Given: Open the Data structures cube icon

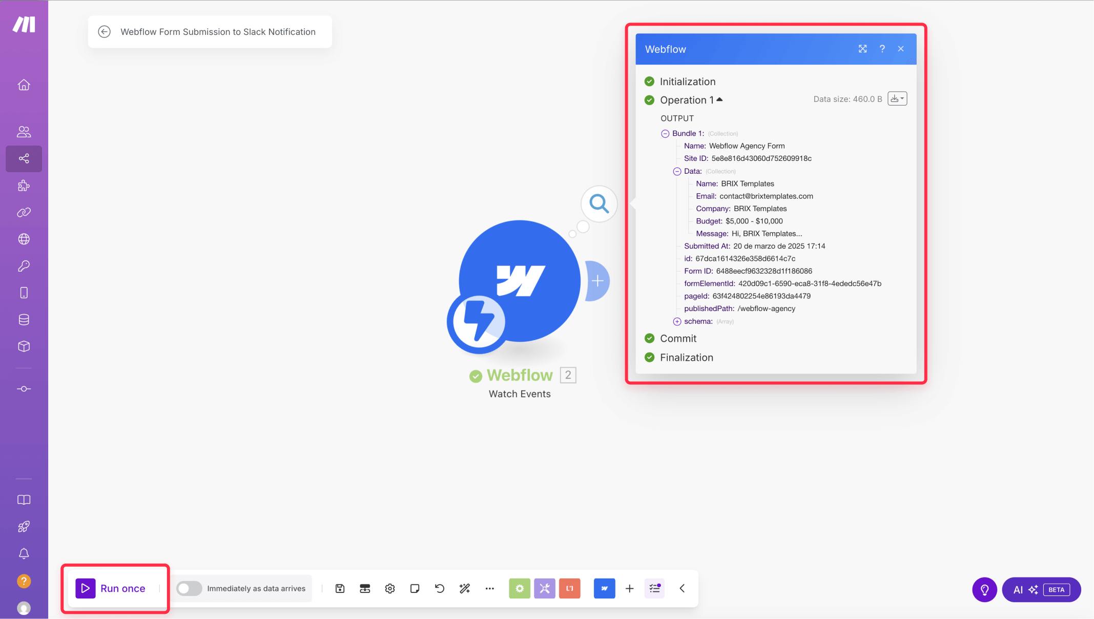Looking at the screenshot, I should pyautogui.click(x=24, y=346).
